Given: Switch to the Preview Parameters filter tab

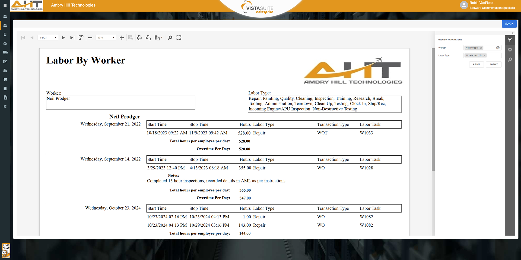Looking at the screenshot, I should [x=510, y=40].
